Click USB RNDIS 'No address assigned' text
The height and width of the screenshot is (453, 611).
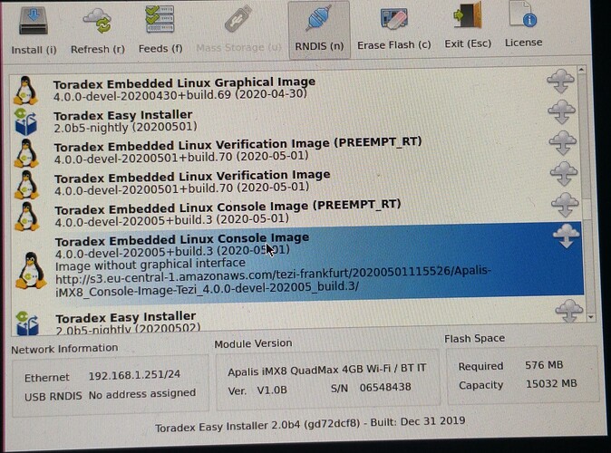142,394
